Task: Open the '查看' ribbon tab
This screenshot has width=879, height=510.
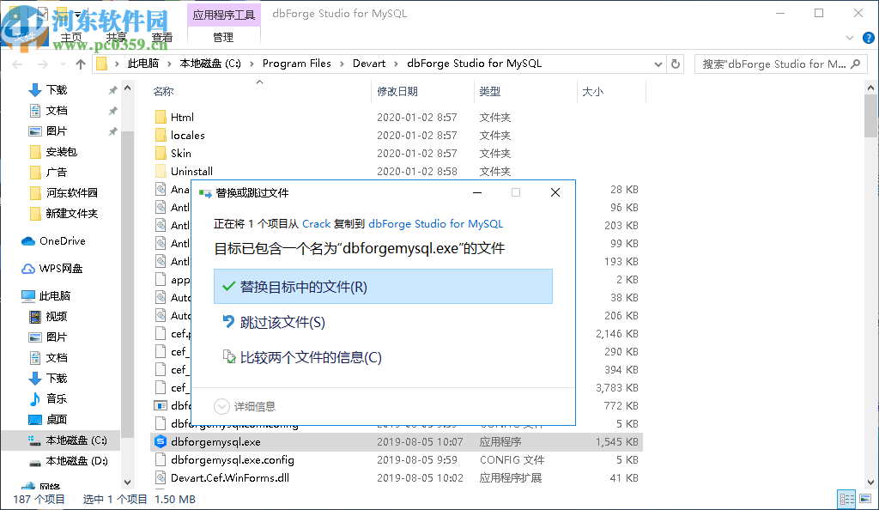Action: 162,36
